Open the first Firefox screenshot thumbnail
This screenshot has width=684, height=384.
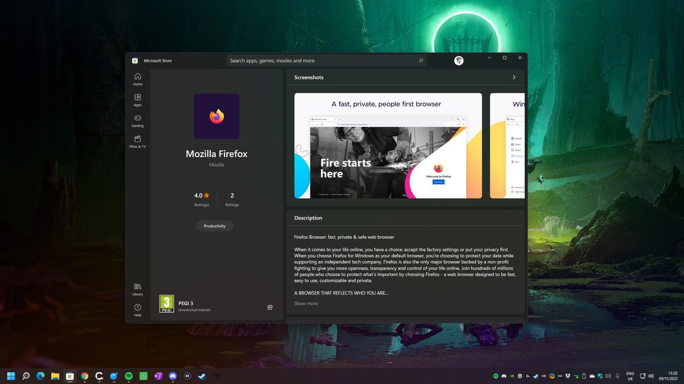point(388,146)
